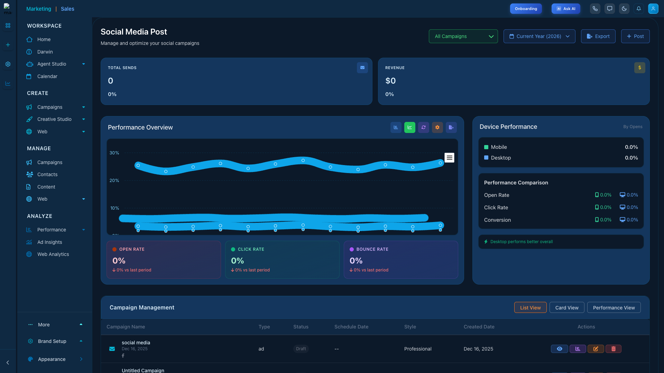Image resolution: width=664 pixels, height=373 pixels.
Task: Open the settings gear in left rail
Action: pos(8,64)
